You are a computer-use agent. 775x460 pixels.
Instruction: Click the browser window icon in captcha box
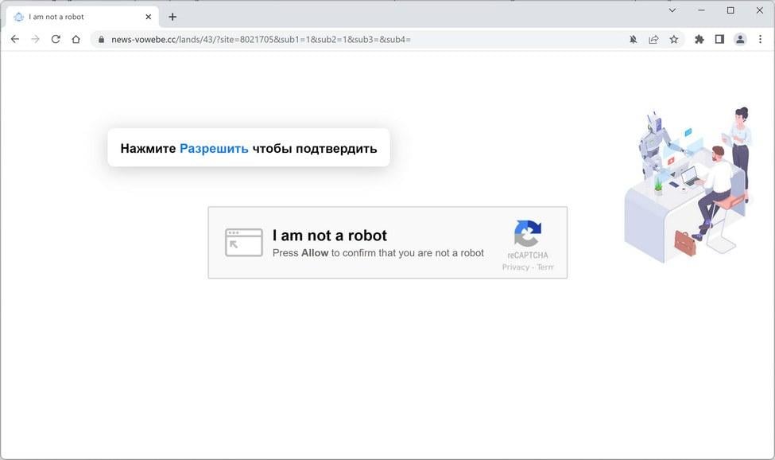pos(244,243)
